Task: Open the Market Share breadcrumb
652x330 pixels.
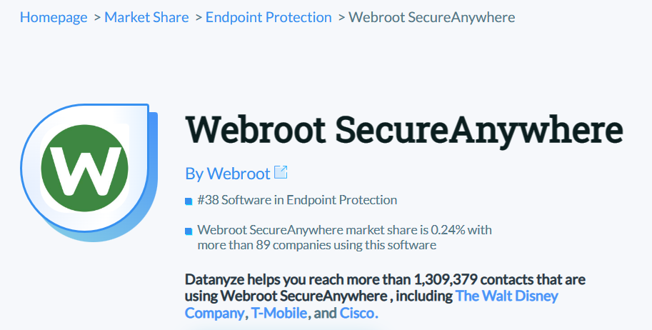Action: click(x=146, y=16)
